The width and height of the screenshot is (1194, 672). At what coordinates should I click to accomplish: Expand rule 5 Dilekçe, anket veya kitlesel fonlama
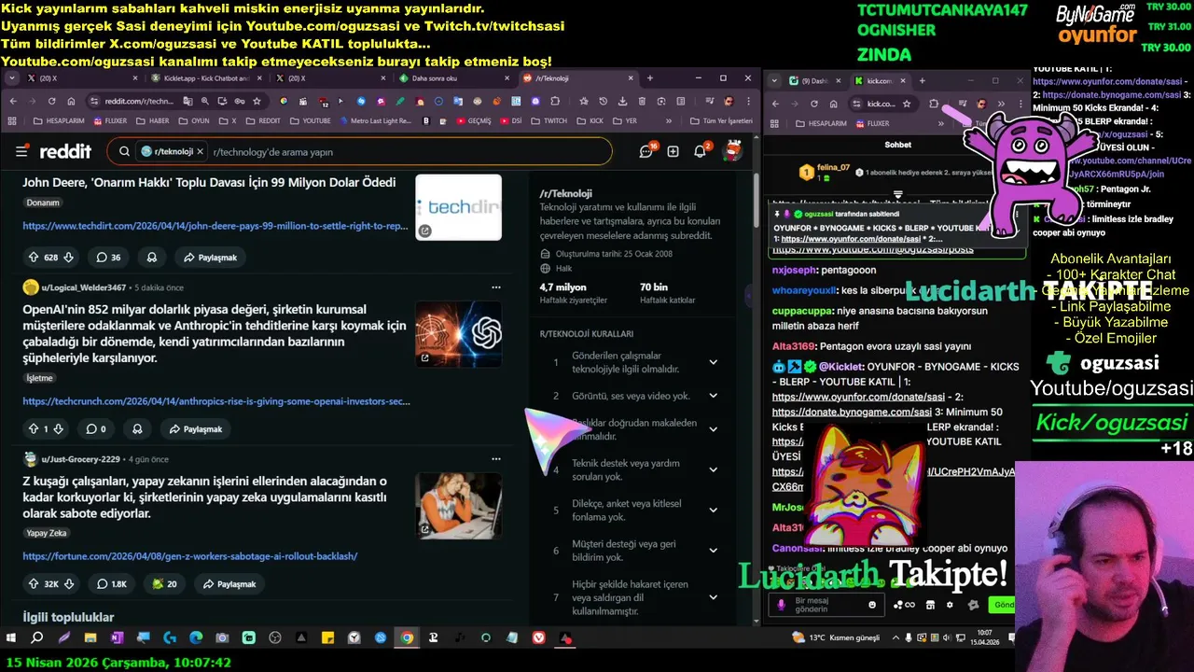[x=713, y=510]
